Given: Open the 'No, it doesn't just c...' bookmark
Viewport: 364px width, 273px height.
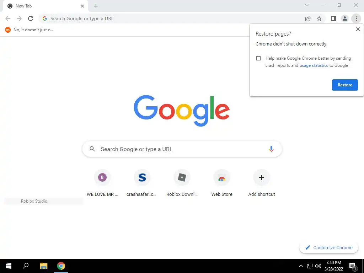Looking at the screenshot, I should (x=29, y=30).
